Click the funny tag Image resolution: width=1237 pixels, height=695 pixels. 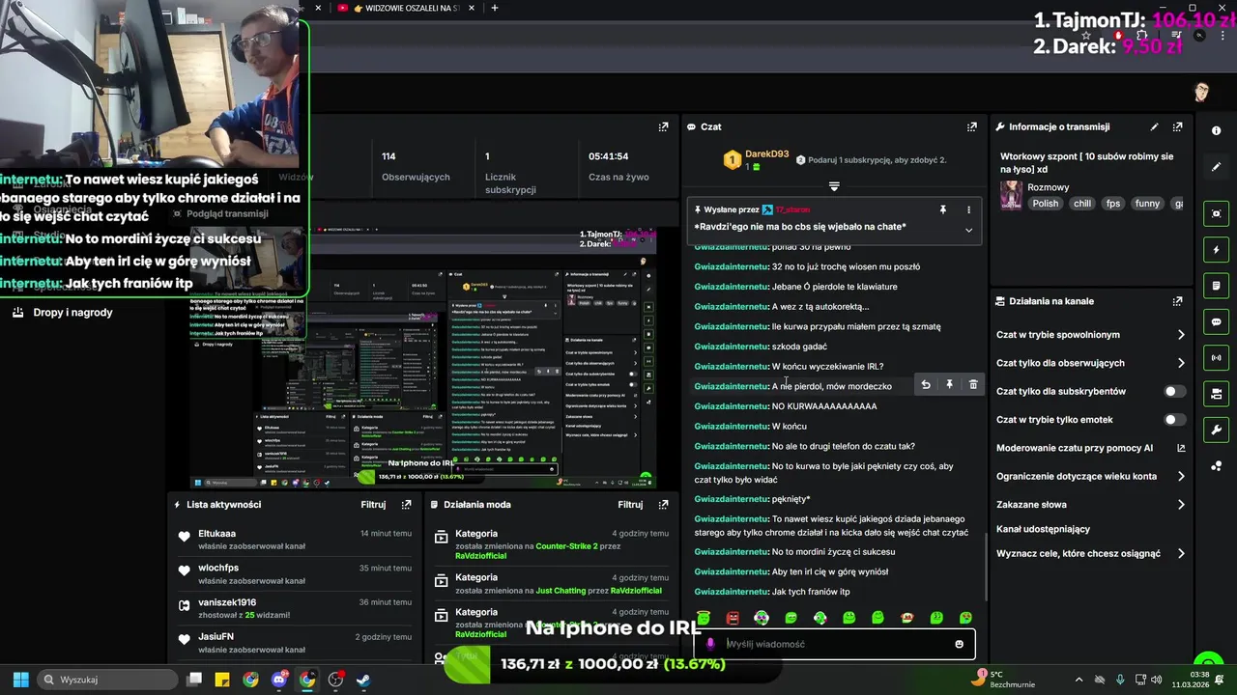click(x=1147, y=204)
